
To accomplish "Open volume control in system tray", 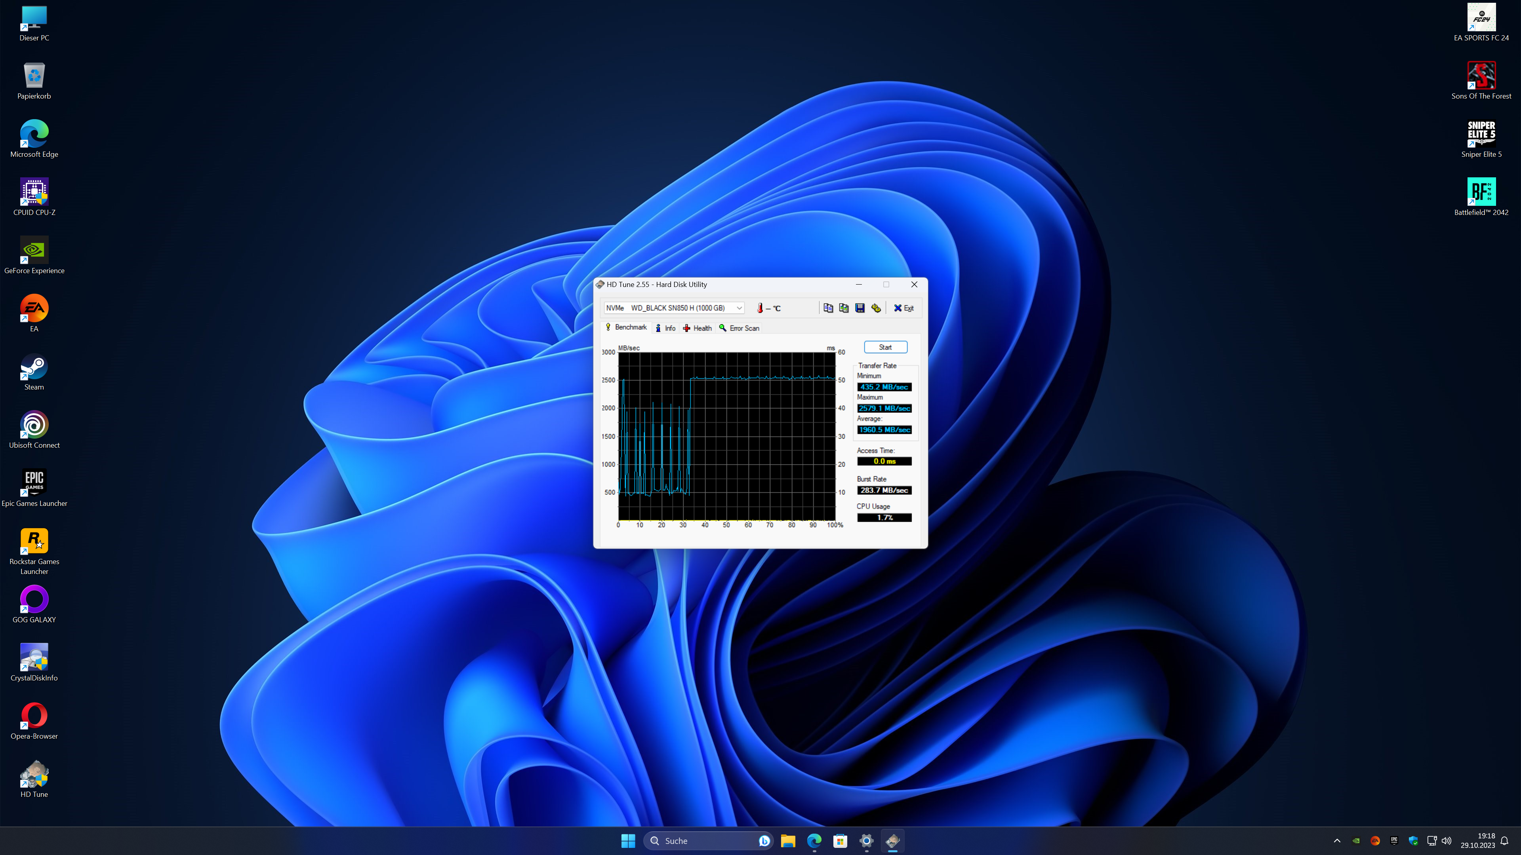I will click(1446, 841).
